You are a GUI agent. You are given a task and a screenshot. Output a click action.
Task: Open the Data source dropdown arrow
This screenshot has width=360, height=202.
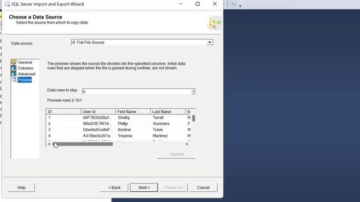(x=210, y=43)
